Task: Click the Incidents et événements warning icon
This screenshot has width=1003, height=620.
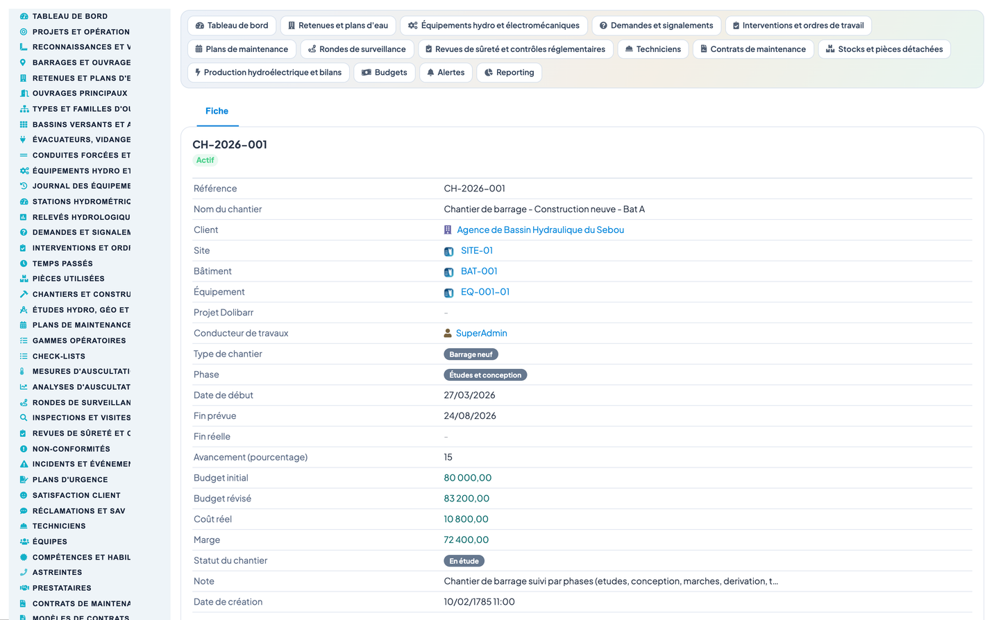Action: (x=24, y=464)
